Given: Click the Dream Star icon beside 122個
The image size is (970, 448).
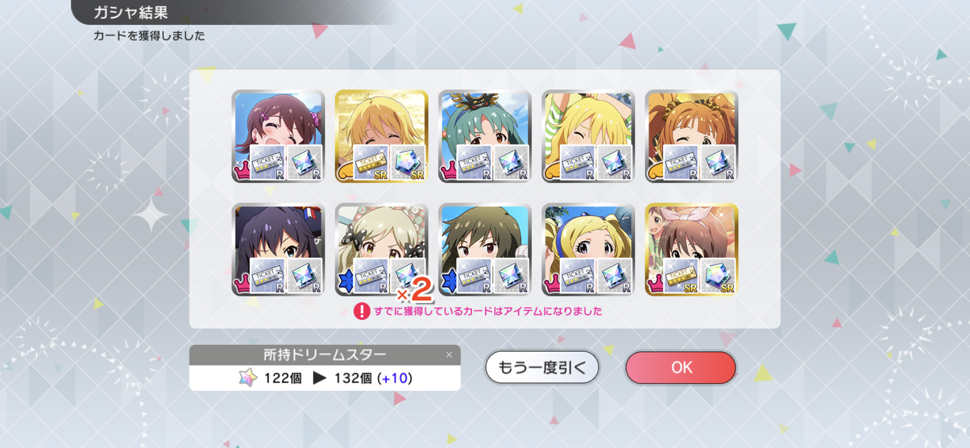Looking at the screenshot, I should tap(248, 378).
